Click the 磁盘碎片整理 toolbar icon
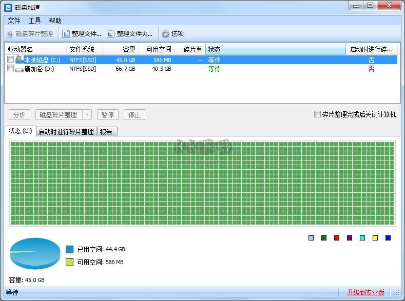Screen dimensions: 405x301 click(x=10, y=34)
